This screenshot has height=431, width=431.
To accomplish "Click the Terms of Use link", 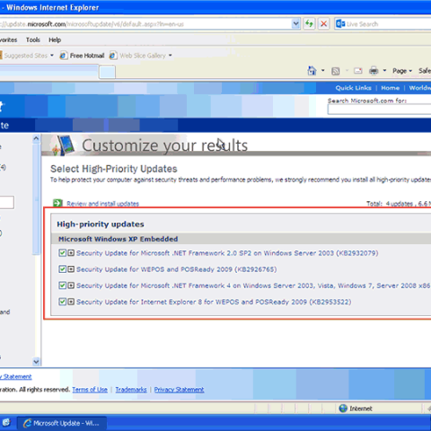I will 90,390.
